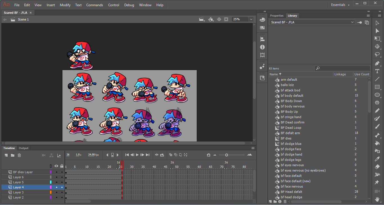The image size is (384, 205).
Task: Click the new layer icon in Timeline
Action: [6, 155]
